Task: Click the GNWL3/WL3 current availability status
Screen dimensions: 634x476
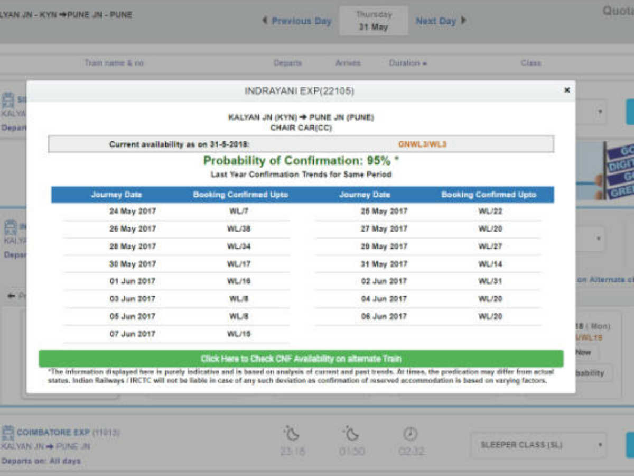Action: [x=422, y=144]
